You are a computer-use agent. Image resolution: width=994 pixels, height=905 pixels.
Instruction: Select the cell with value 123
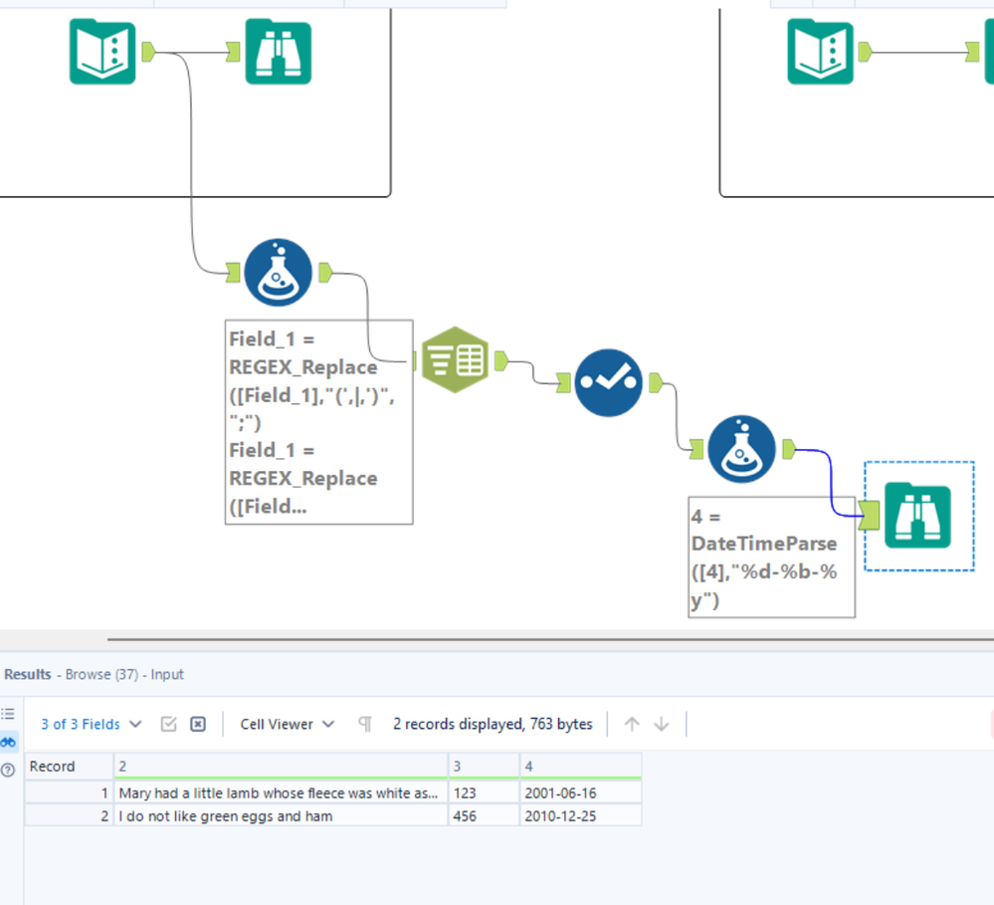pos(485,792)
